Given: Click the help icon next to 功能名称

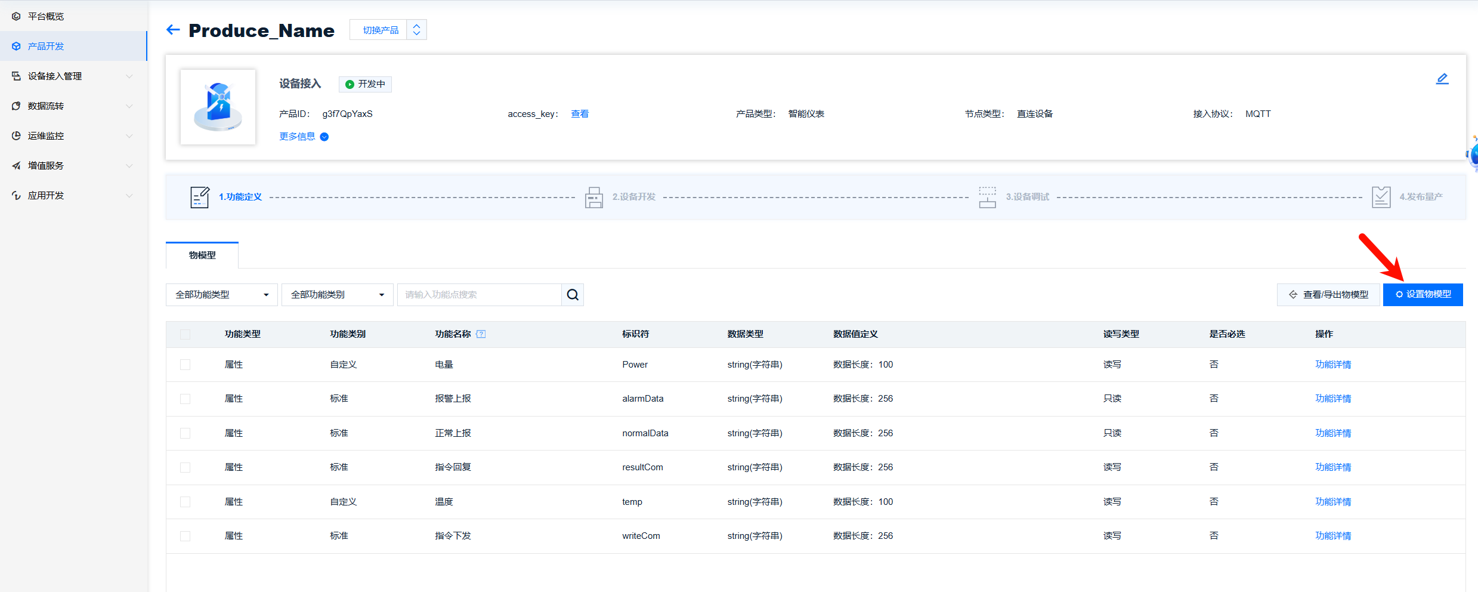Looking at the screenshot, I should pyautogui.click(x=481, y=334).
